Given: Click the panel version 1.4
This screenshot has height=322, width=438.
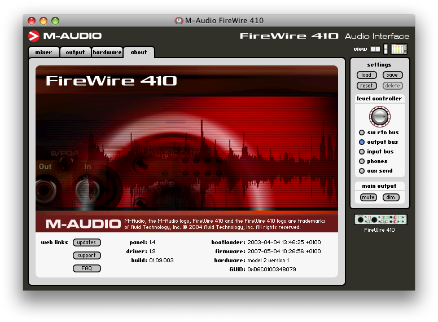Looking at the screenshot, I should click(152, 242).
